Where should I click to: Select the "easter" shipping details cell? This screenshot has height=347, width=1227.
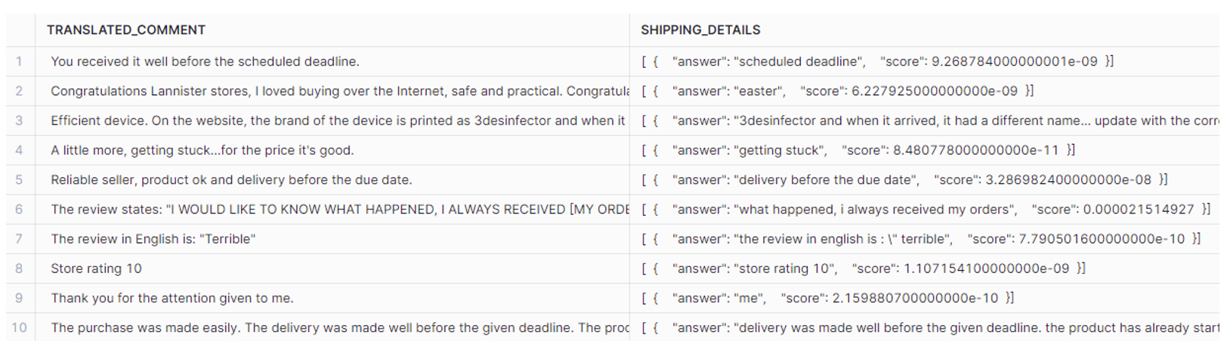click(x=928, y=91)
